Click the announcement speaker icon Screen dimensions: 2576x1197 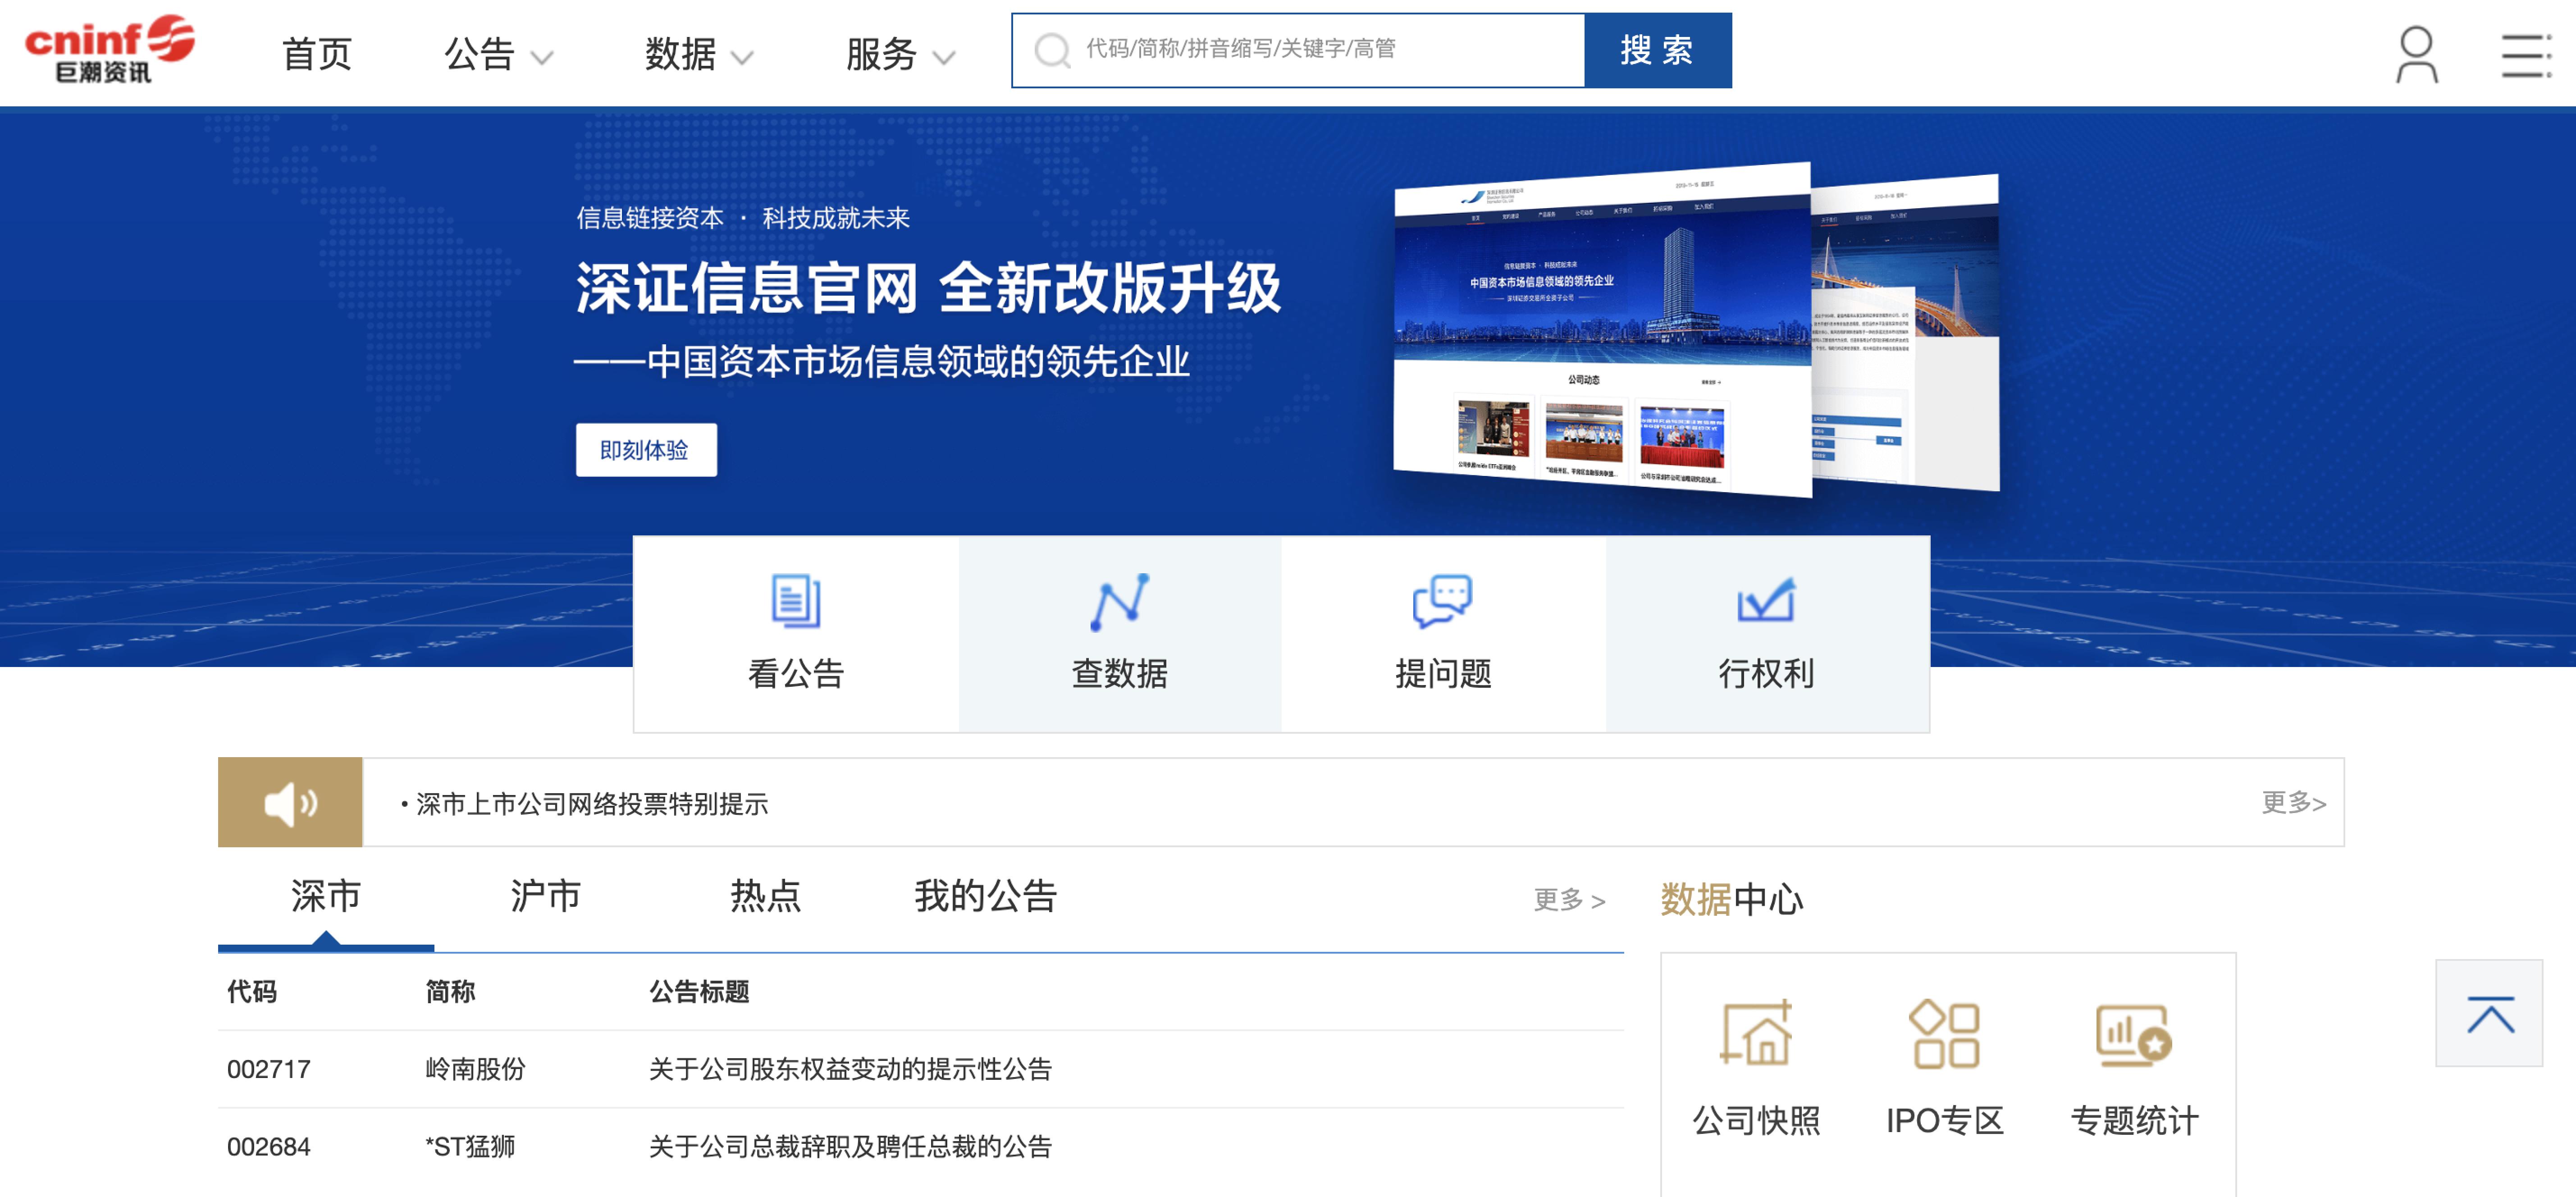pos(289,802)
